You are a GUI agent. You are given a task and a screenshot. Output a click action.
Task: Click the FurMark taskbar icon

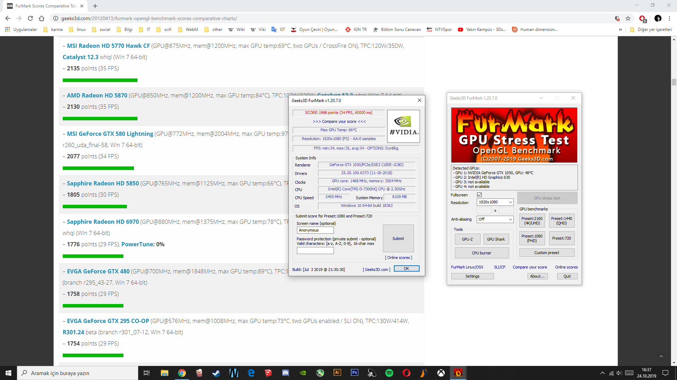click(458, 373)
